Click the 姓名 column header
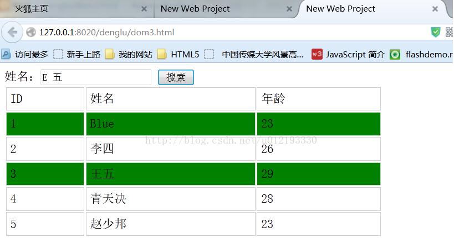The image size is (454, 238). [171, 99]
